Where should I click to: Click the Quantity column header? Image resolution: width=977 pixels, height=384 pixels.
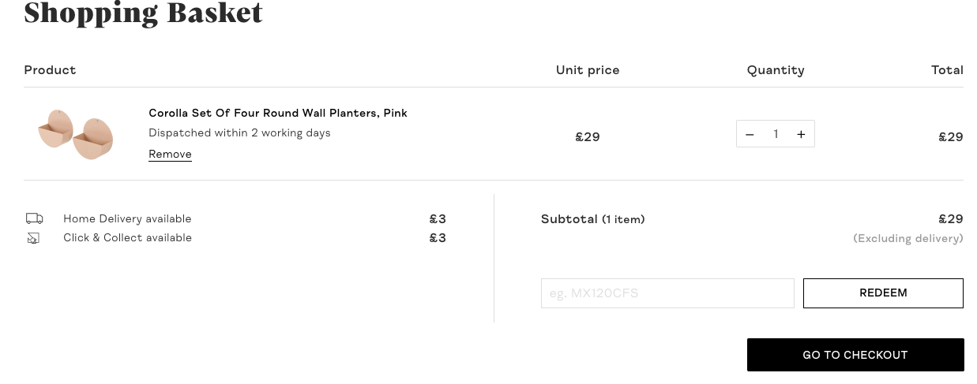coord(776,70)
